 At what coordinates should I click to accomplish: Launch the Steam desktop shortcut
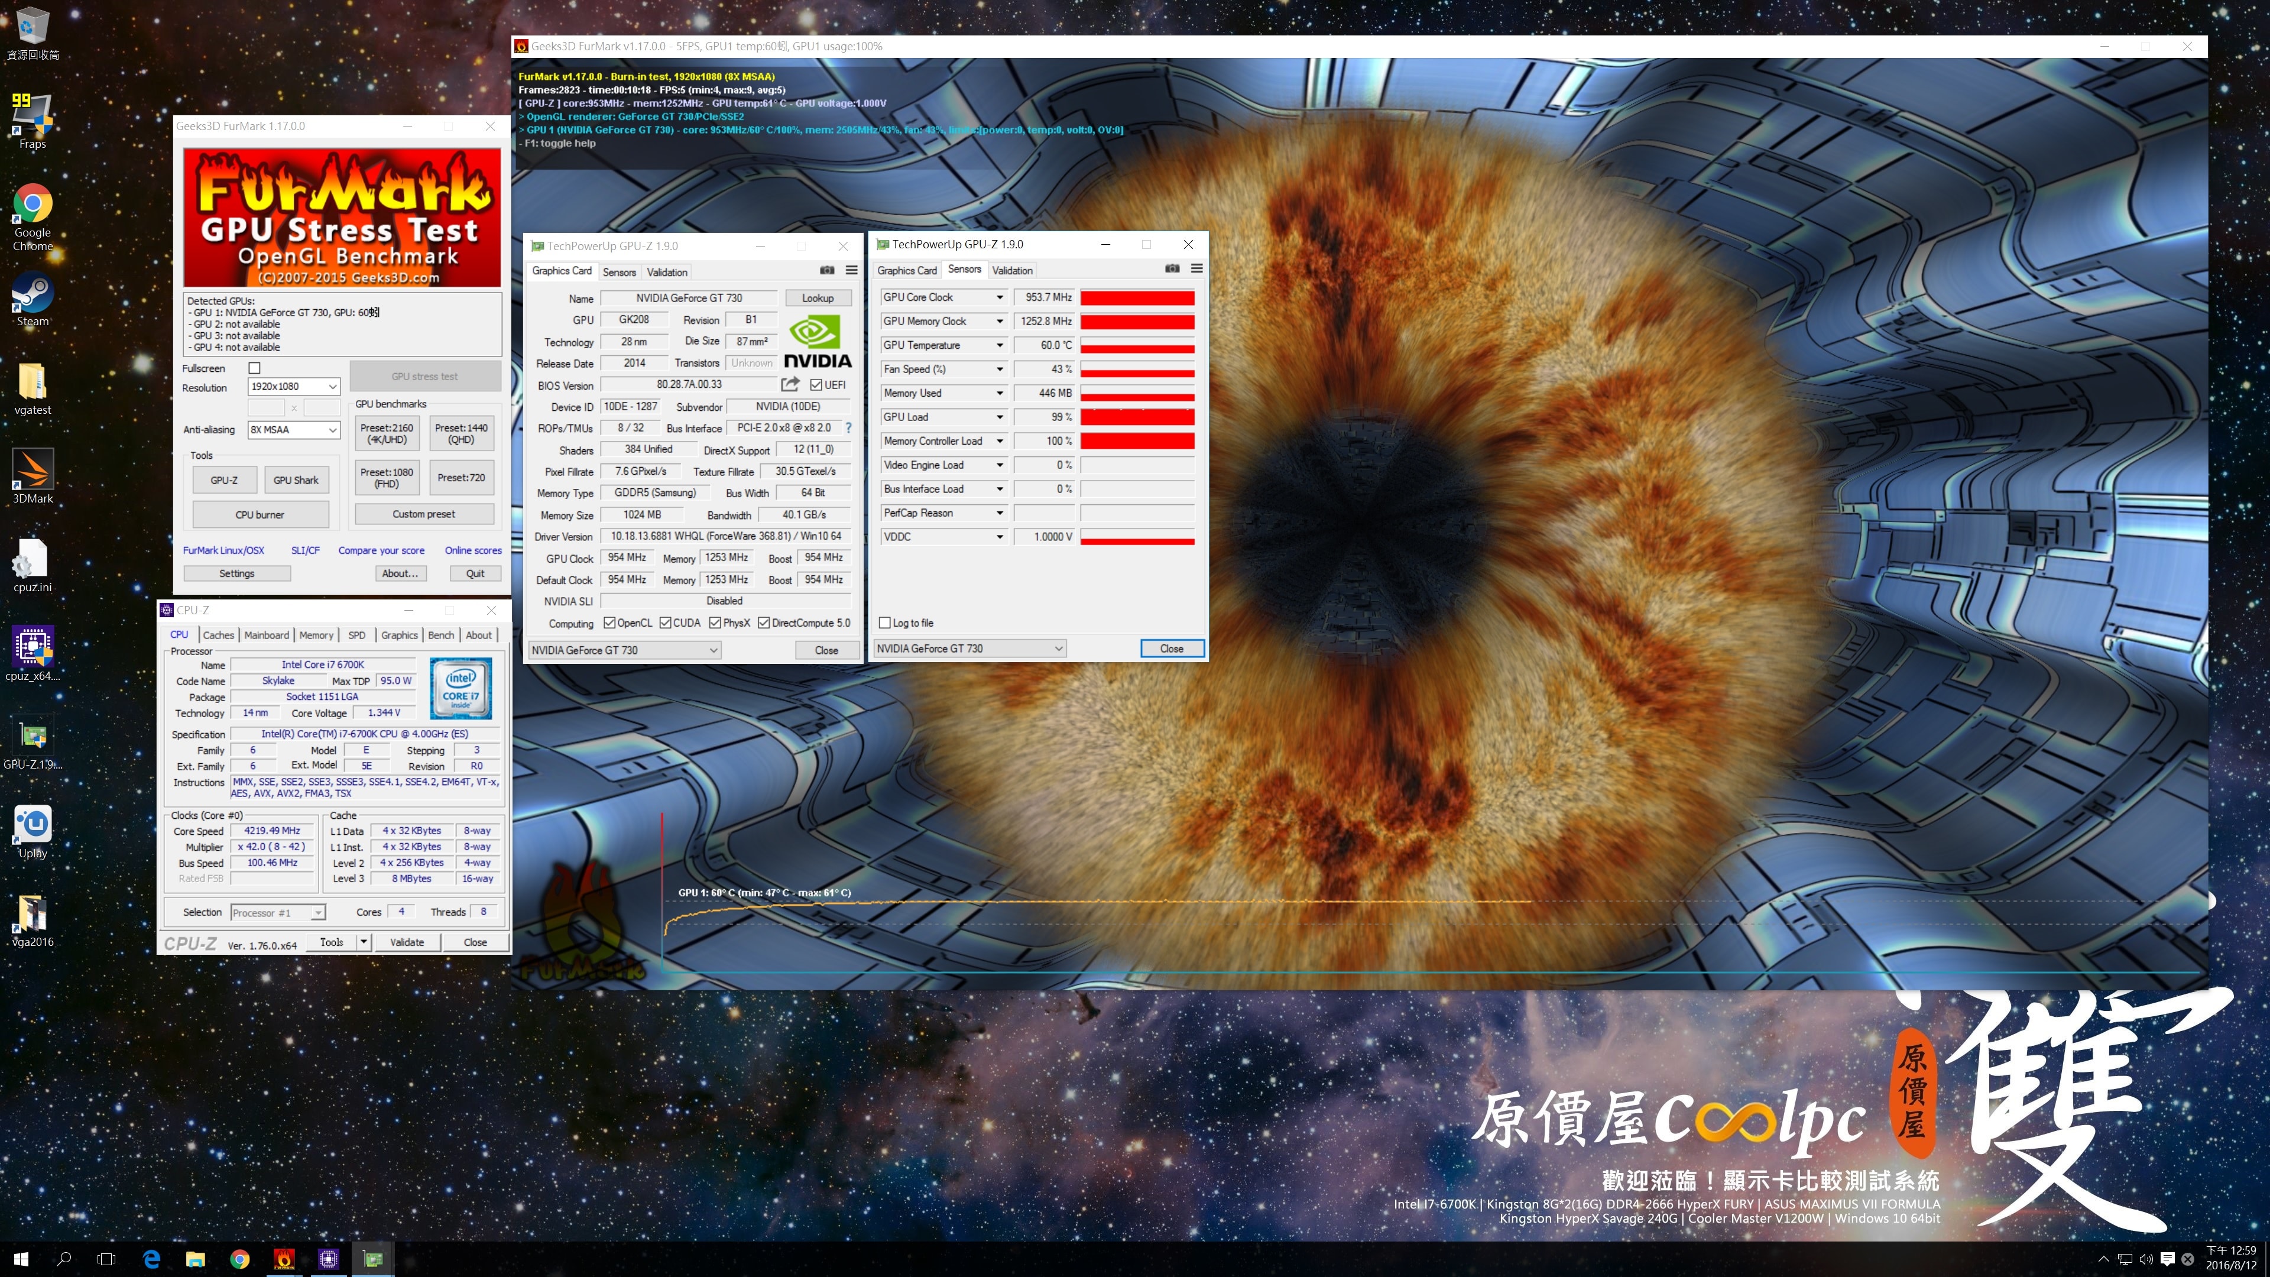(x=33, y=300)
